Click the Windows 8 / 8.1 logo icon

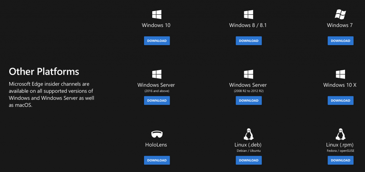click(x=248, y=14)
